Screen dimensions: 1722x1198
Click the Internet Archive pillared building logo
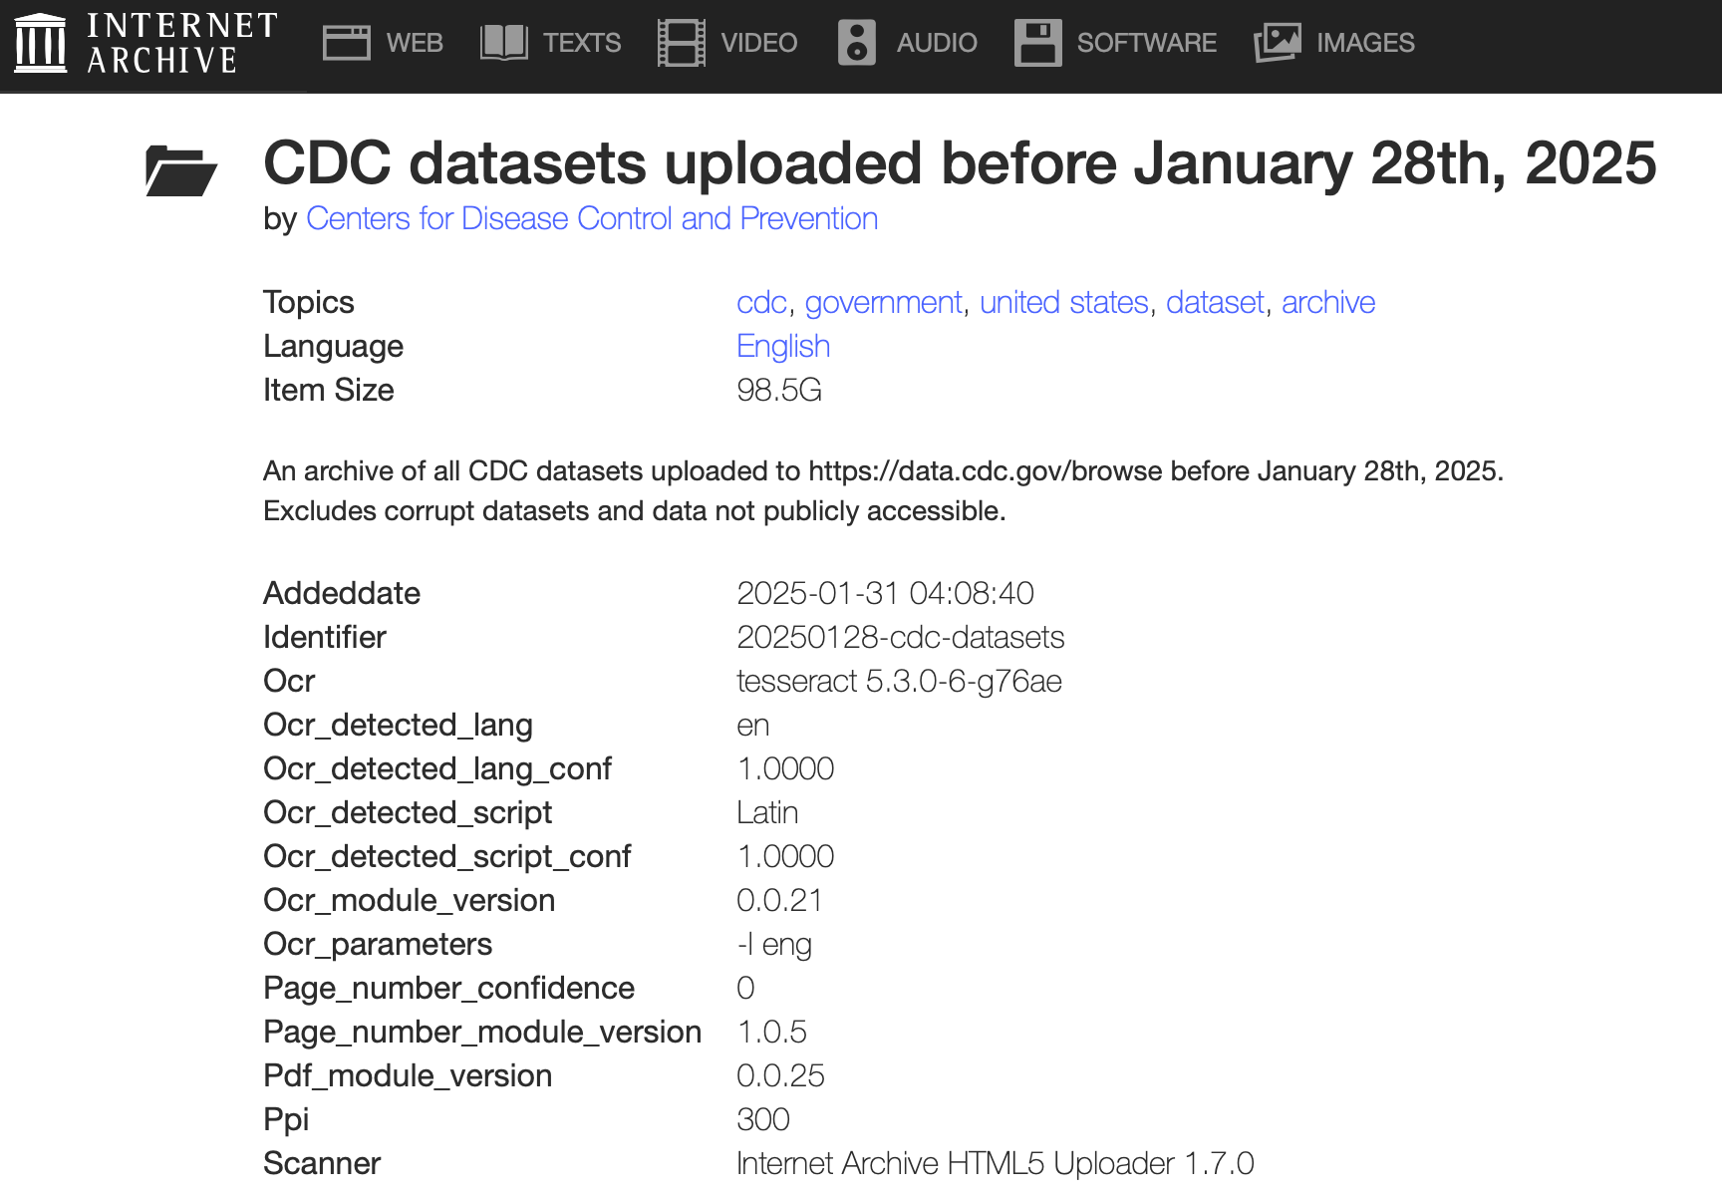[41, 43]
